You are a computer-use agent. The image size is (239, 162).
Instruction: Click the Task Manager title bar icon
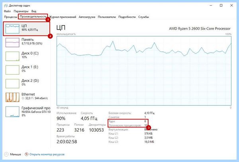(6, 6)
